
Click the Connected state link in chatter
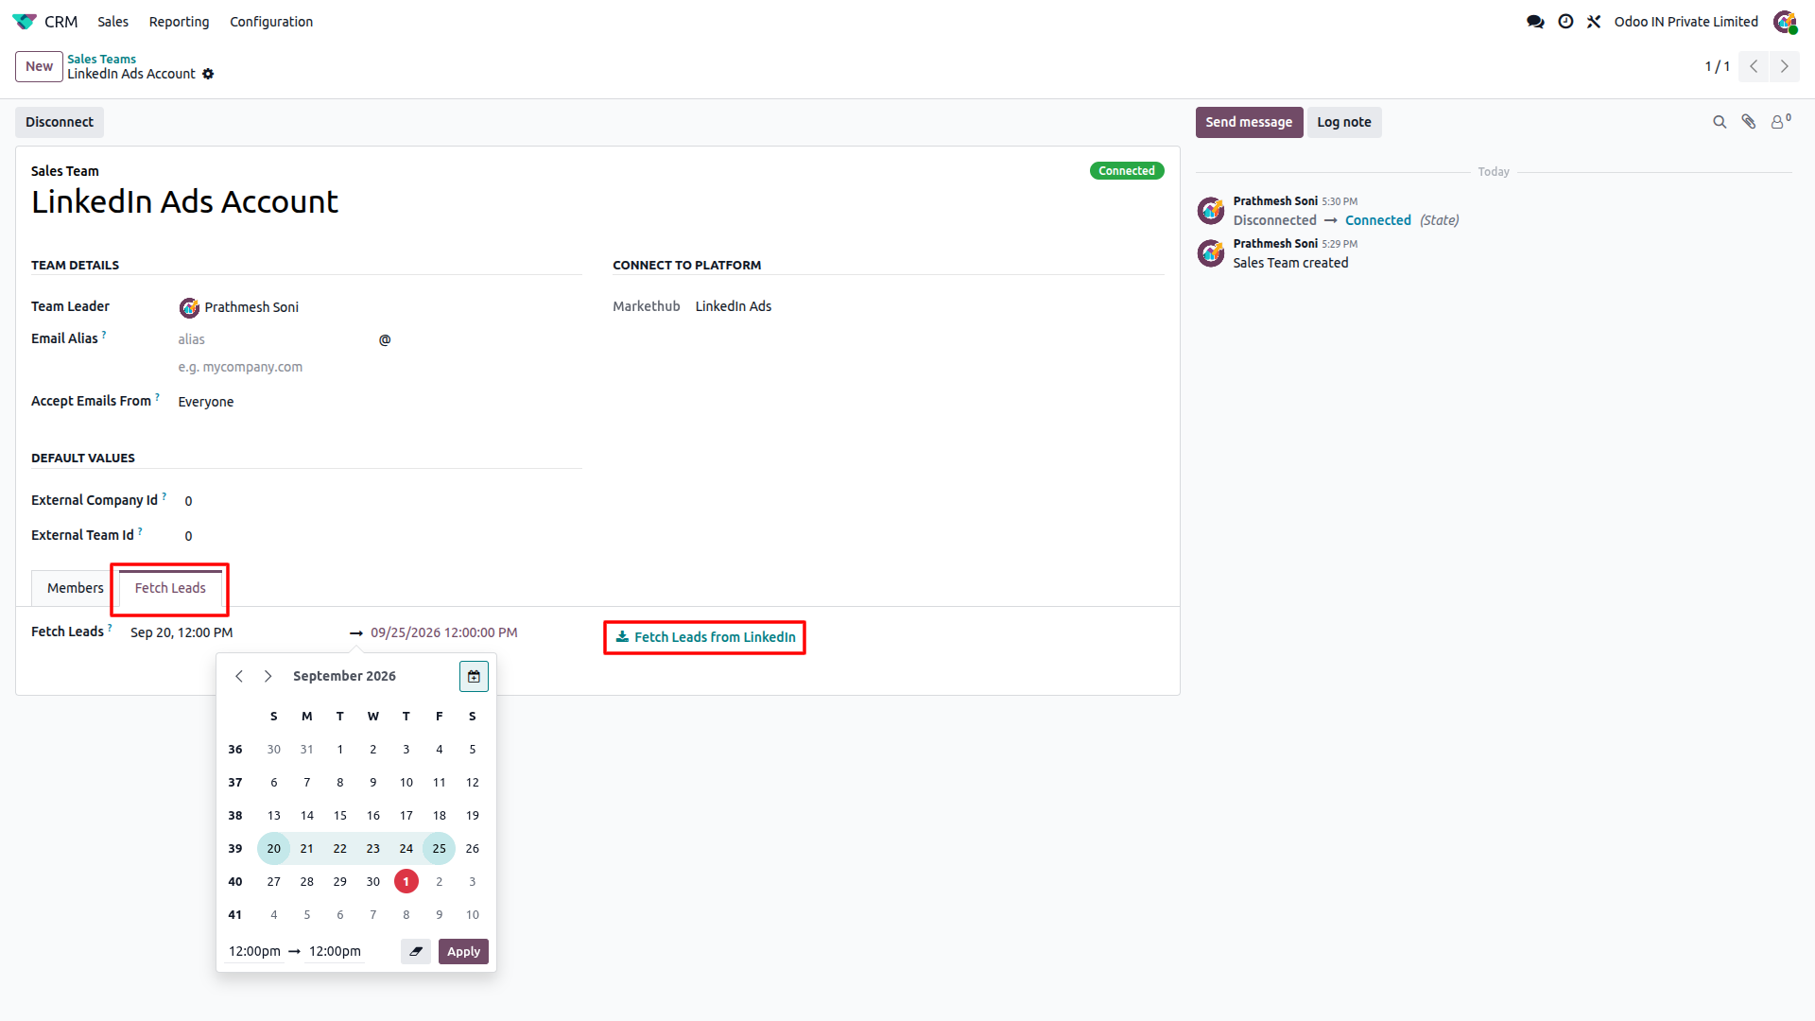[1377, 220]
